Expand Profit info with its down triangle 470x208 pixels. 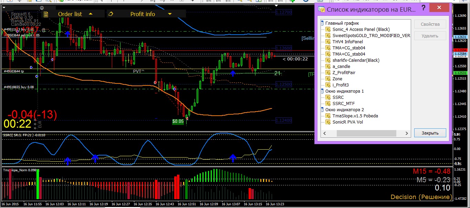(170, 14)
